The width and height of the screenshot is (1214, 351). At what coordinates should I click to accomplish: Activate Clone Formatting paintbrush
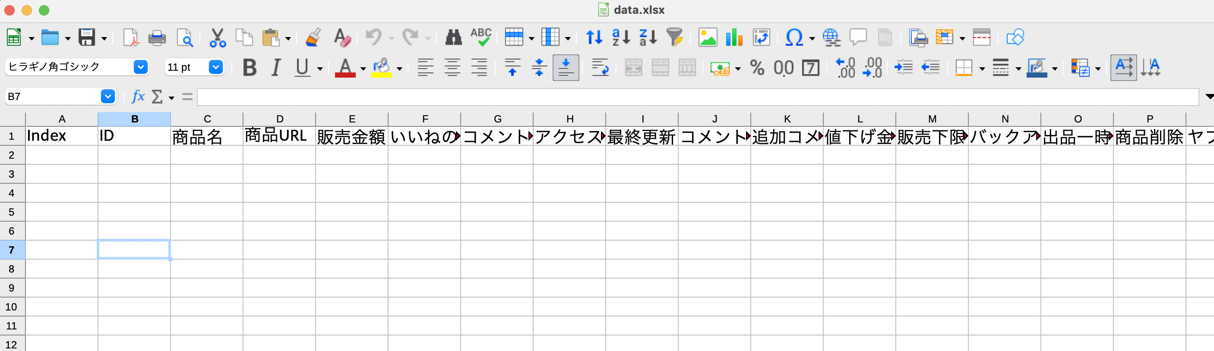(x=313, y=38)
